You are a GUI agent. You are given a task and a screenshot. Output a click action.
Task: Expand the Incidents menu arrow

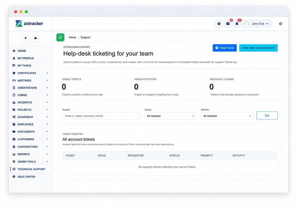click(x=47, y=102)
